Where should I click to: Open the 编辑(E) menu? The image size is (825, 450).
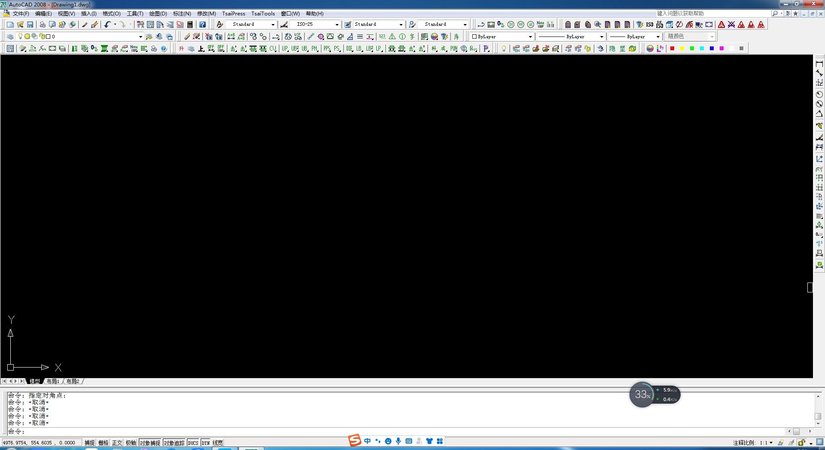43,14
